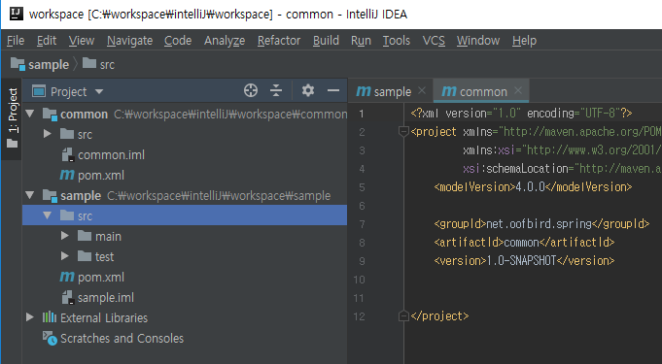The width and height of the screenshot is (662, 364).
Task: Click the Project view window icon in header
Action: 39,91
